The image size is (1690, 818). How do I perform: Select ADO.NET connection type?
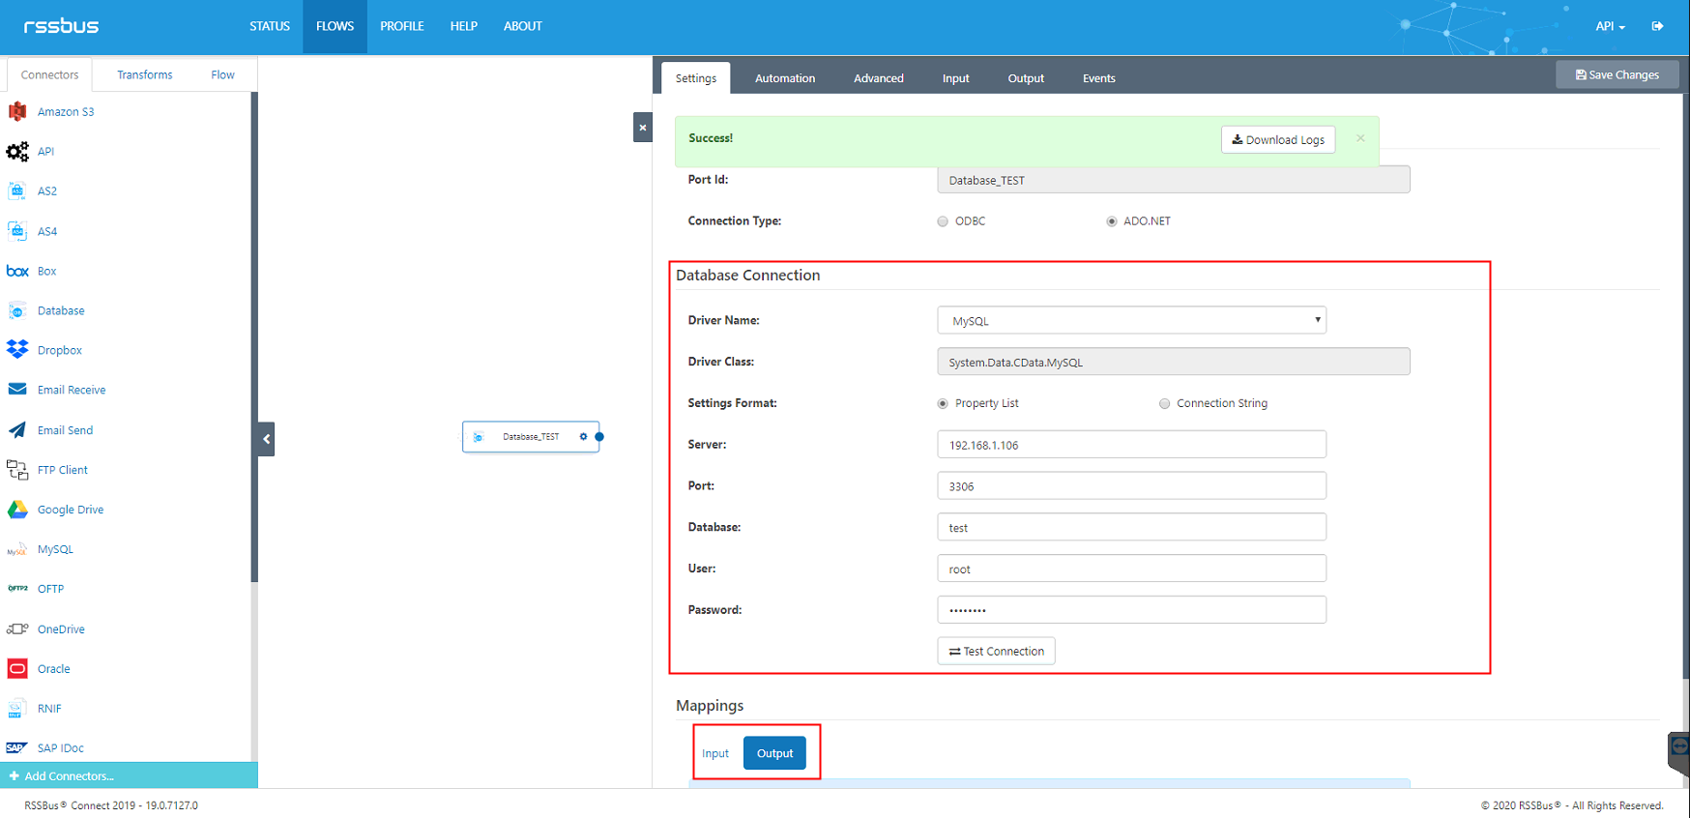(x=1112, y=221)
